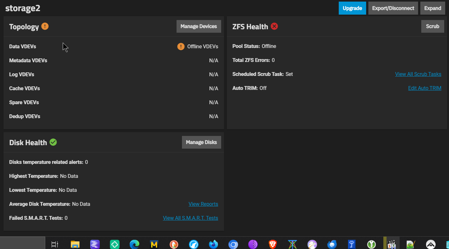This screenshot has width=449, height=249.
Task: Click the Lowest Temperature: No Data text
Action: coord(43,190)
